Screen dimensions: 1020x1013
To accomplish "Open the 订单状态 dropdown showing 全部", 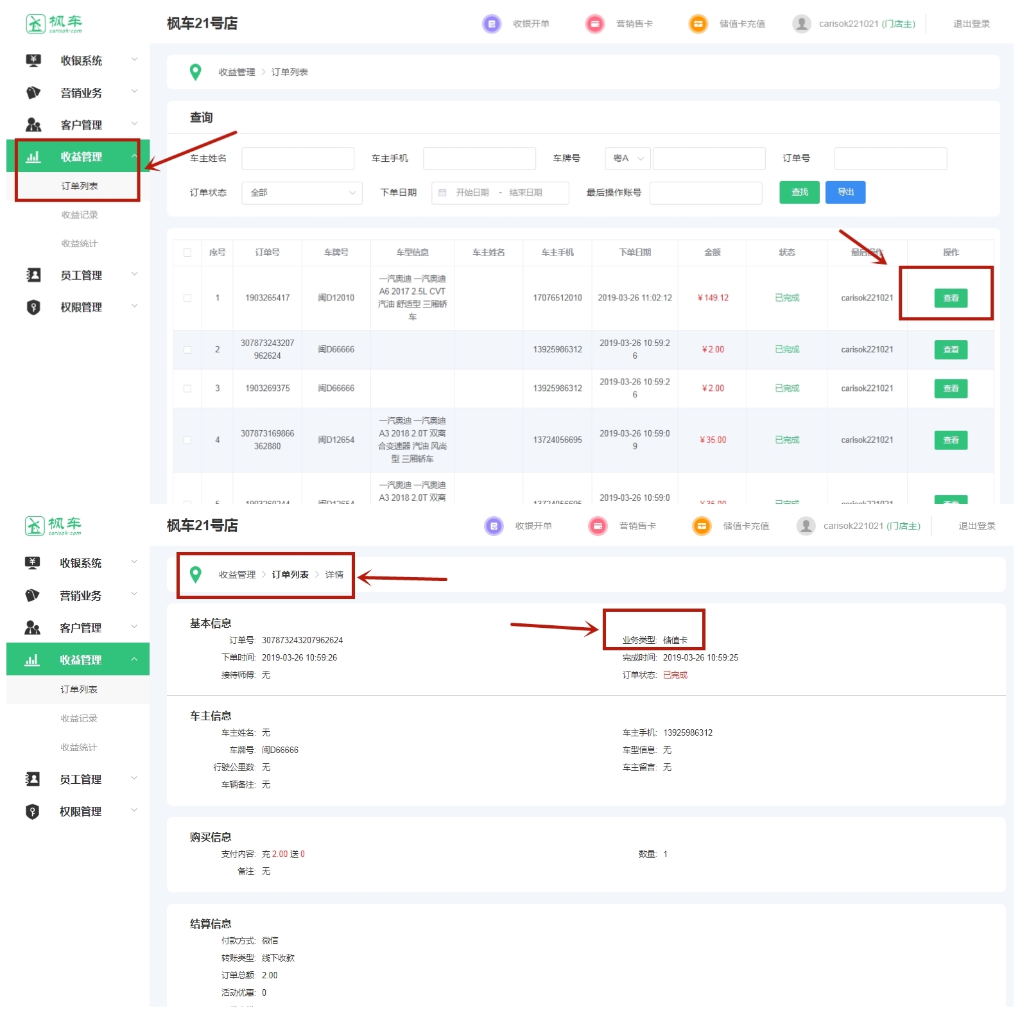I will (302, 193).
